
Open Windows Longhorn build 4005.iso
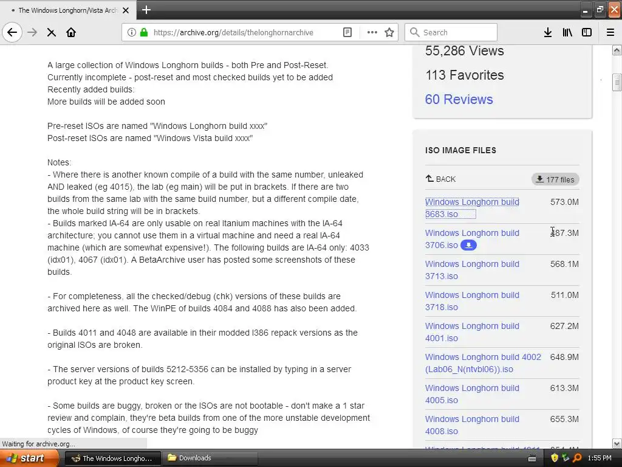[x=472, y=394]
